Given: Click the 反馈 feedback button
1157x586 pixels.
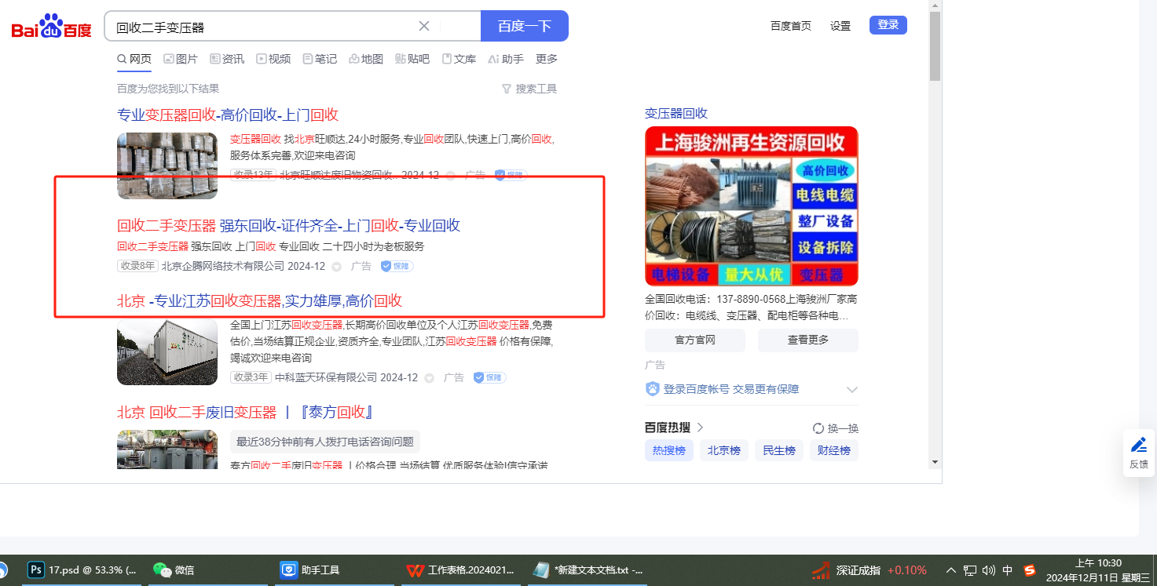Looking at the screenshot, I should click(1139, 453).
